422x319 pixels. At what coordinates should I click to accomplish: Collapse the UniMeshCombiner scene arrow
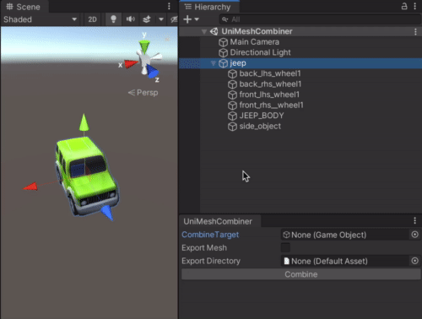click(204, 31)
